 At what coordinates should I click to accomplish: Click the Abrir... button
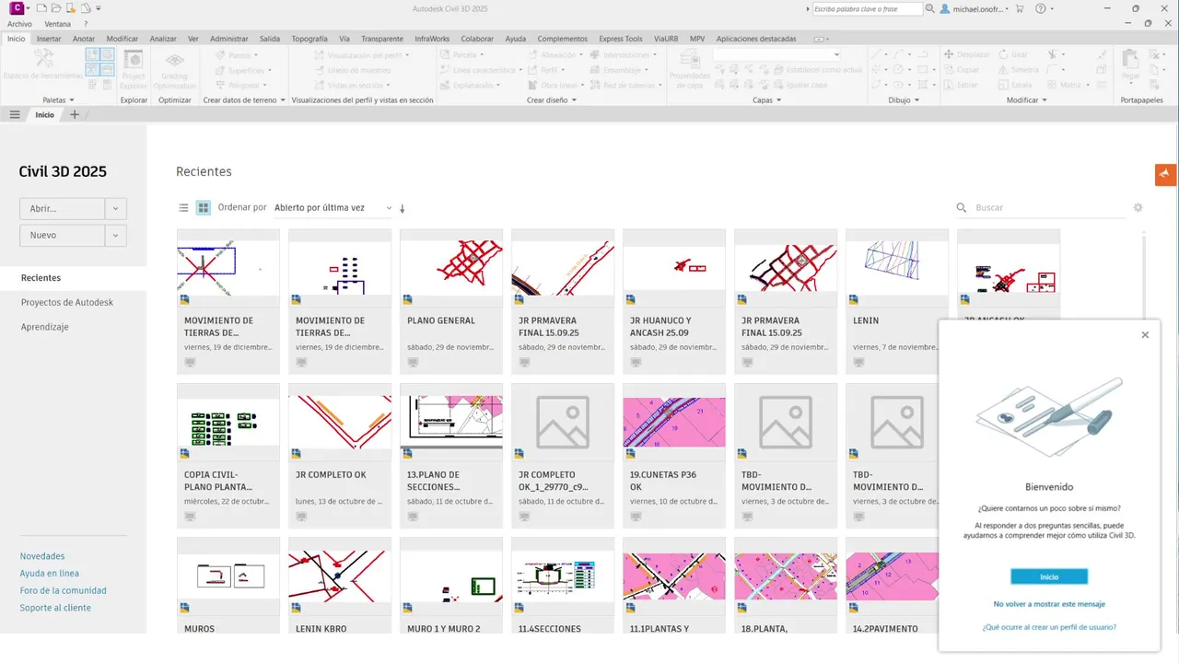[62, 209]
